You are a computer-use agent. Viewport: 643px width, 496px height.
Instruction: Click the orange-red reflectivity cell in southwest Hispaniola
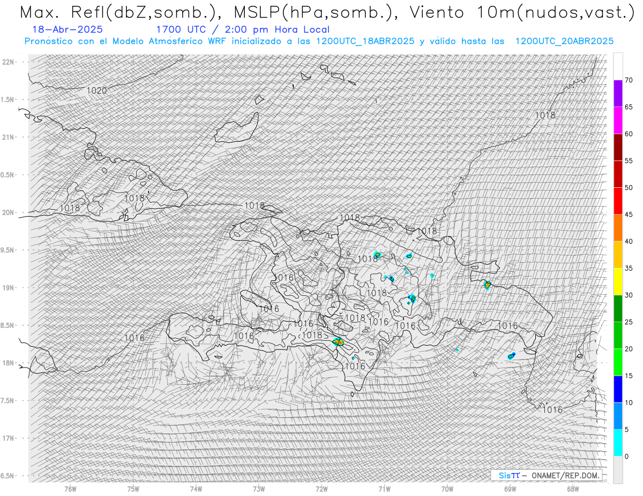(x=339, y=342)
